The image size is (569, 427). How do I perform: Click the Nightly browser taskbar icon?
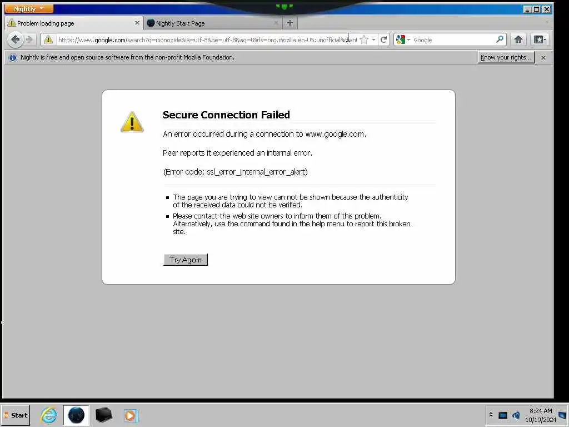[76, 415]
